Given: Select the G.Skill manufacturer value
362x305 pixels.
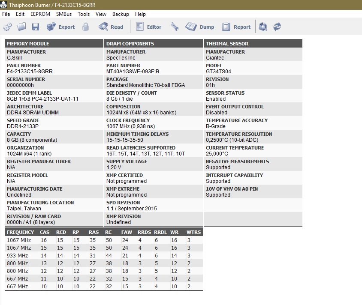Looking at the screenshot, I should pyautogui.click(x=14, y=58).
